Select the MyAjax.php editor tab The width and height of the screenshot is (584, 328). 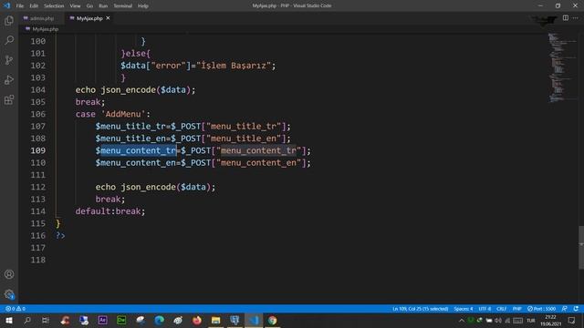[89, 18]
